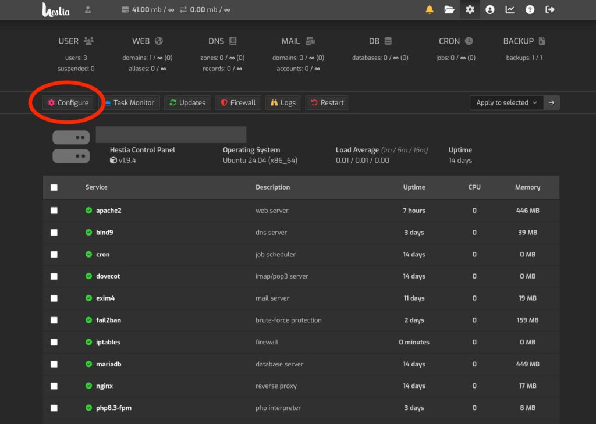
Task: Check the iptables service checkbox
Action: 54,342
